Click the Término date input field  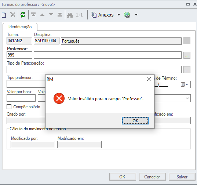coord(166,84)
